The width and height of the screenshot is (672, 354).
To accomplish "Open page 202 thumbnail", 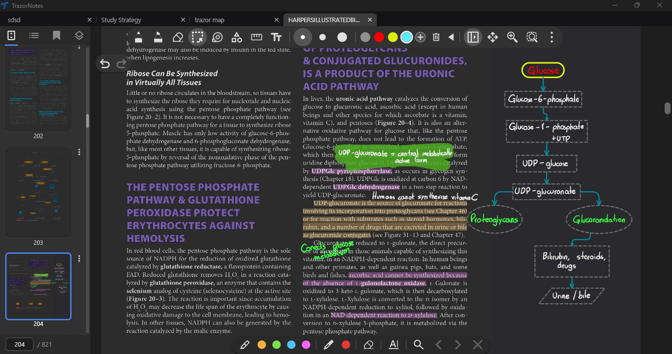I will tap(38, 89).
